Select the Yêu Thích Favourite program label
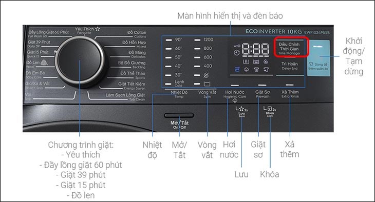 [84, 31]
